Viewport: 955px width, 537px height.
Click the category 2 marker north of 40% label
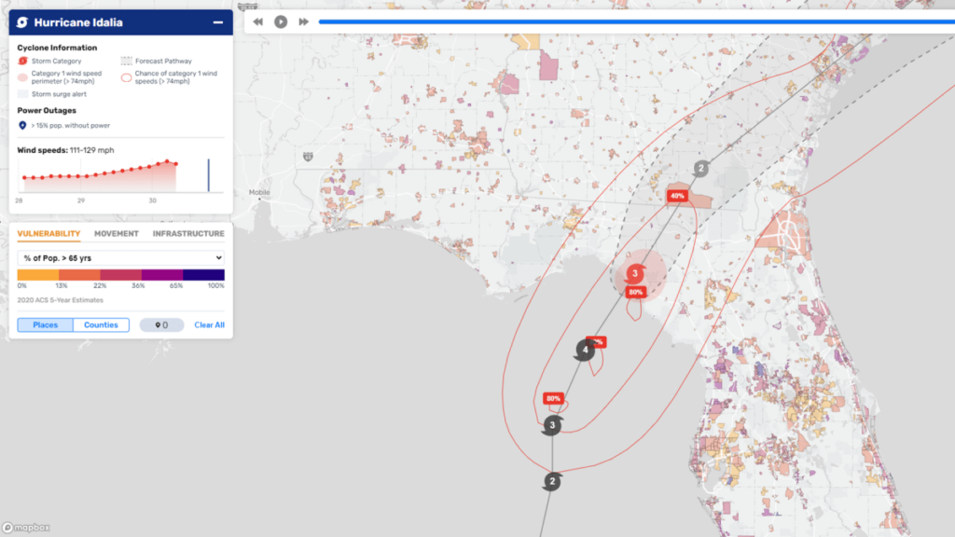point(701,169)
